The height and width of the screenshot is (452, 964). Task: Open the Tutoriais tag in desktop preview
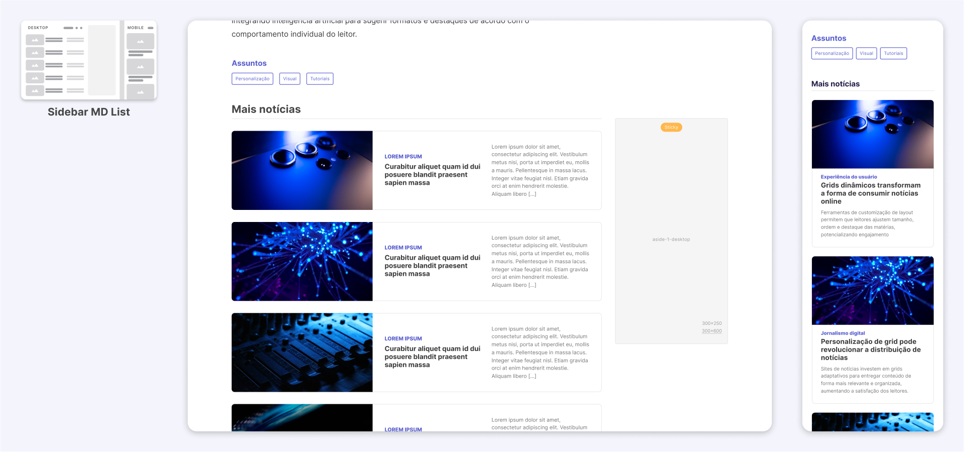[320, 79]
